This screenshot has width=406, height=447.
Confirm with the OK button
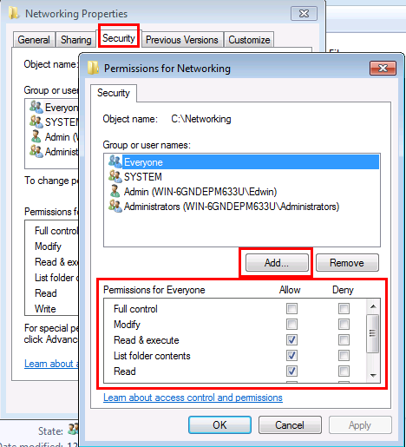(x=219, y=424)
